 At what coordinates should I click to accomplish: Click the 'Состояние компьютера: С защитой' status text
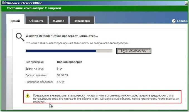(x=34, y=8)
